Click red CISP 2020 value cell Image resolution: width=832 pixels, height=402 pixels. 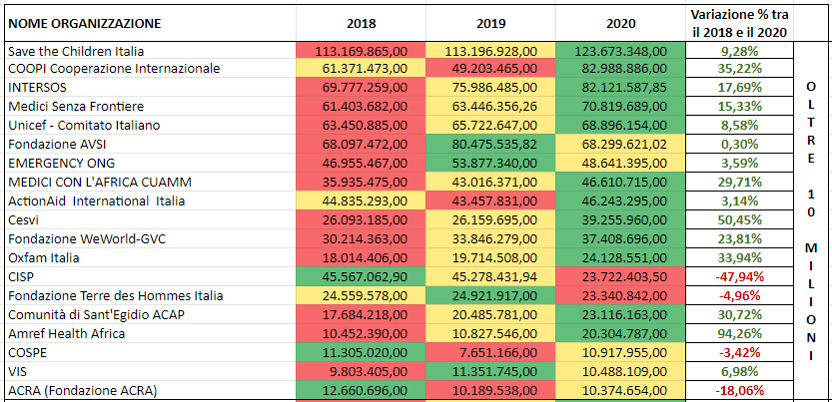[620, 276]
